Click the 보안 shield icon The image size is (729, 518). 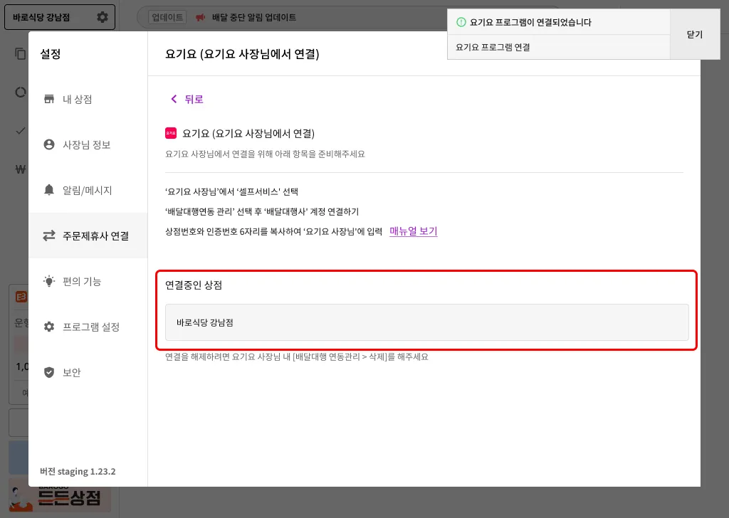[49, 372]
